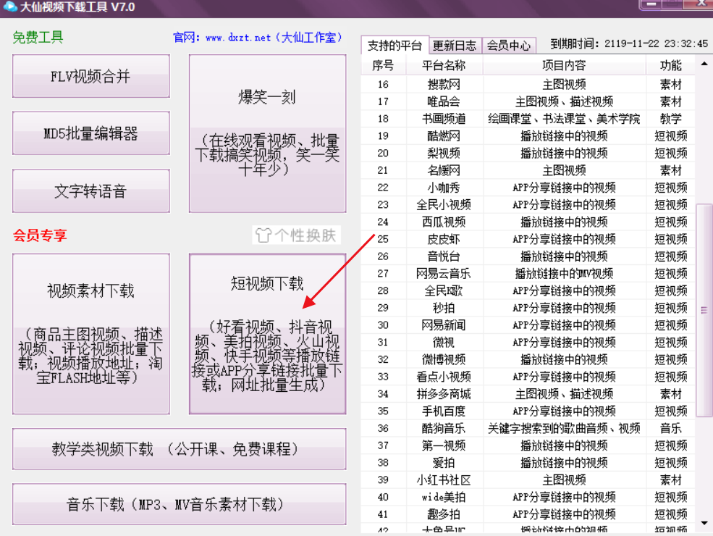Screen dimensions: 713x536
Task: Select row 24 西瓜视频
Action: point(528,222)
